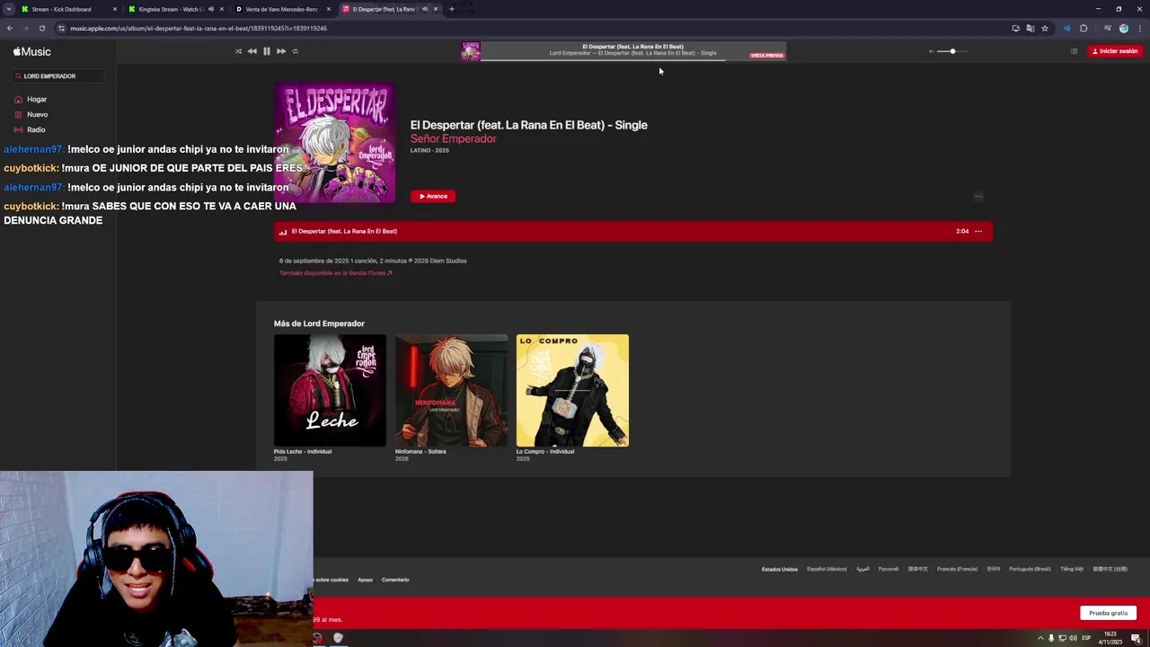Toggle repeat mode in the player
The height and width of the screenshot is (647, 1150).
[295, 51]
